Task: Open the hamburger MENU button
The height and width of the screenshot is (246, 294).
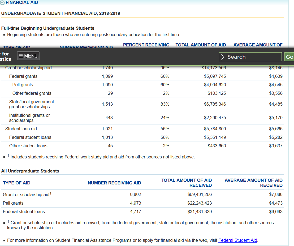Action: (28, 56)
